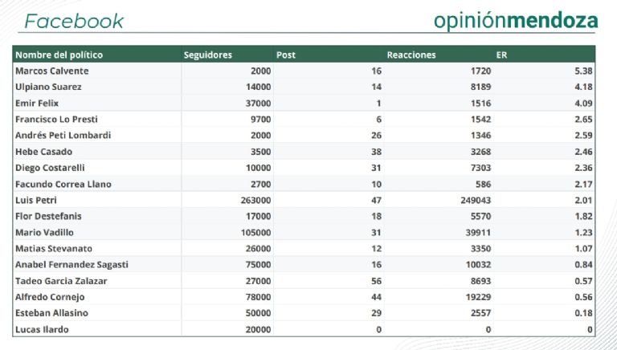This screenshot has width=617, height=350.
Task: Select the ER column header
Action: [502, 55]
